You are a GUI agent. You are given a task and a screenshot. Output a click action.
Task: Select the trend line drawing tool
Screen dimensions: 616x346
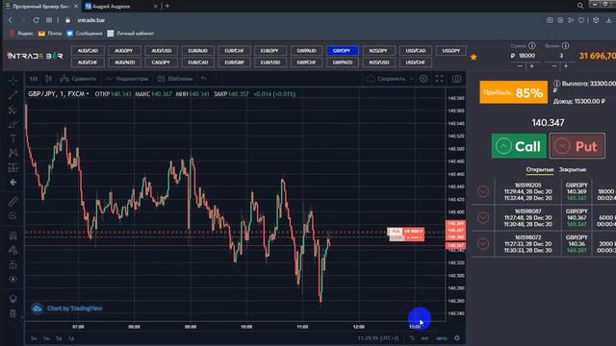click(13, 94)
